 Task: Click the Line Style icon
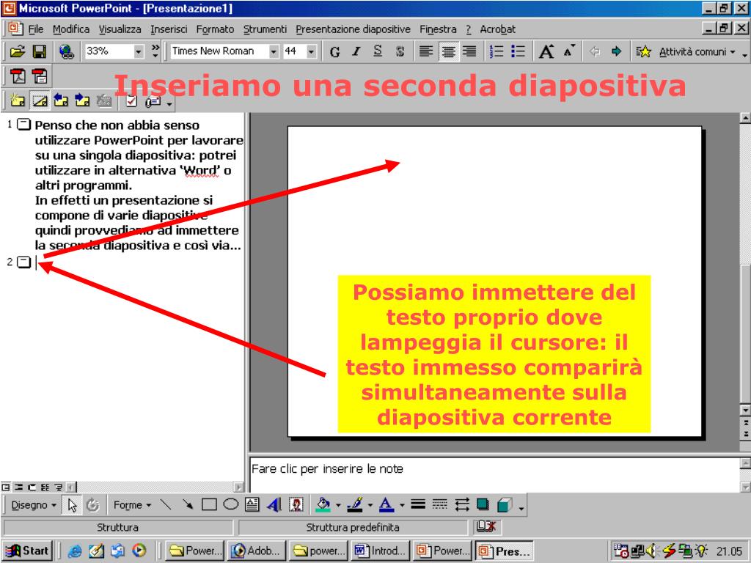[x=418, y=504]
